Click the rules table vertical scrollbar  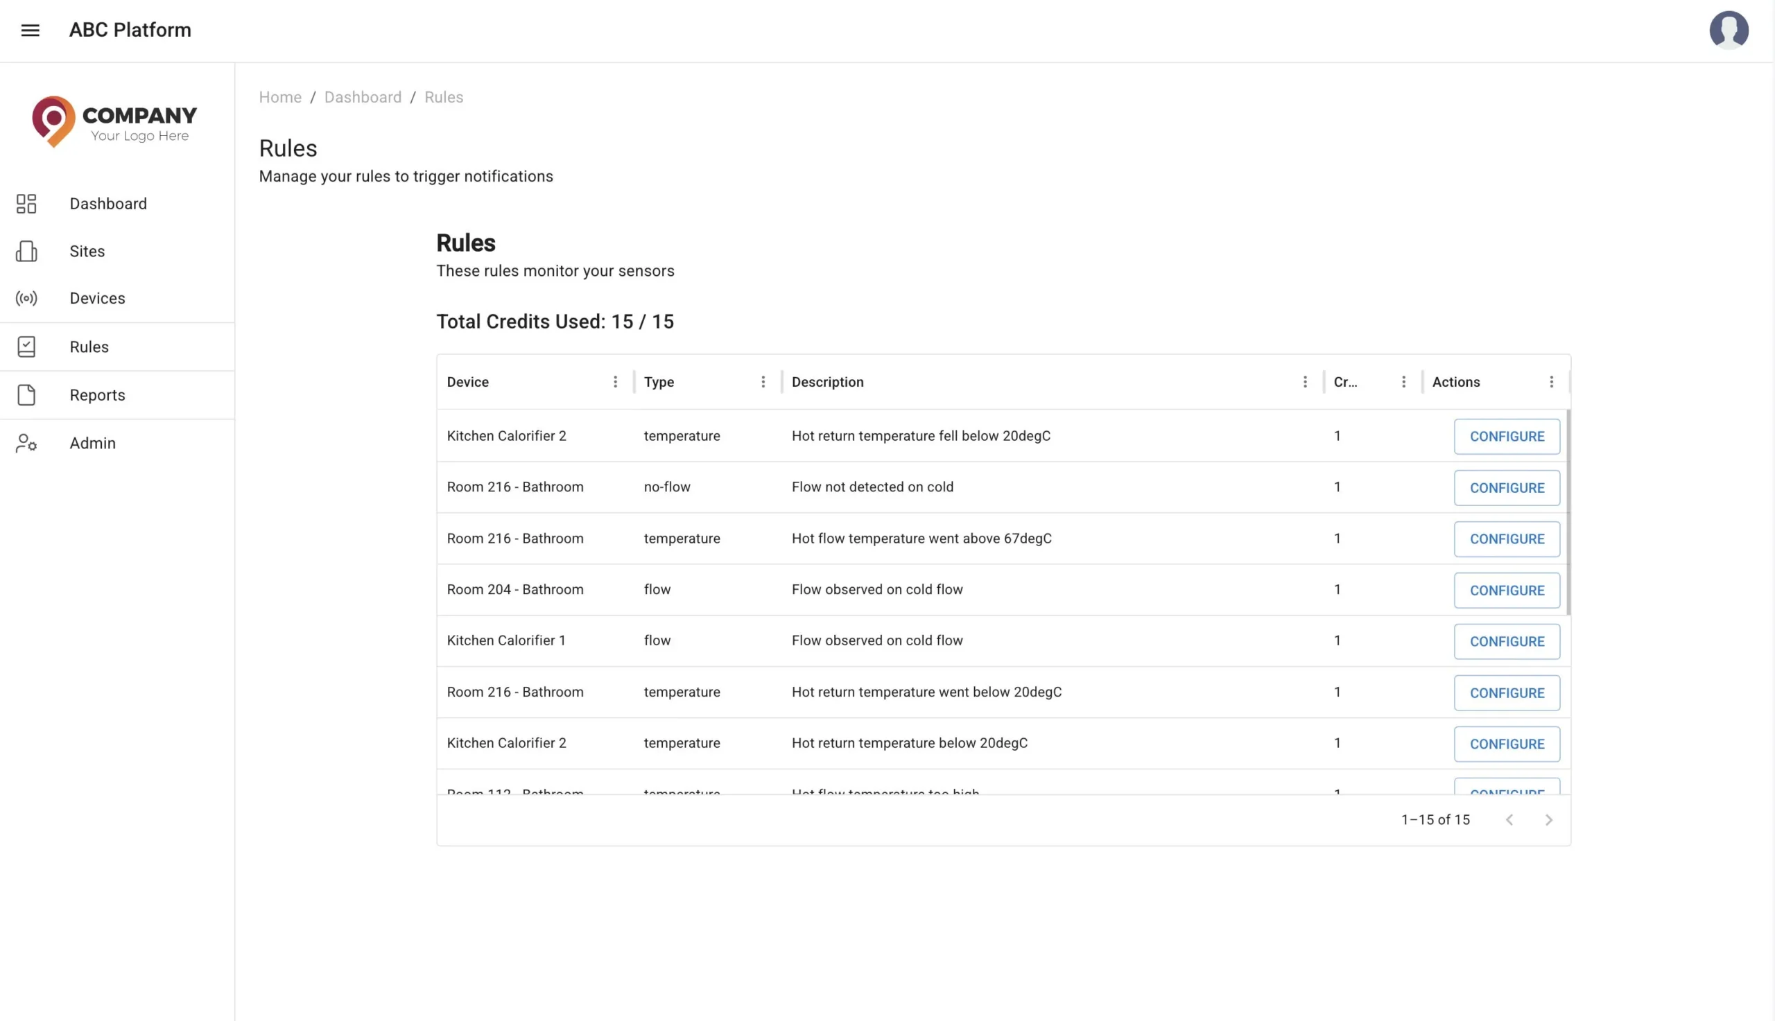click(1568, 513)
